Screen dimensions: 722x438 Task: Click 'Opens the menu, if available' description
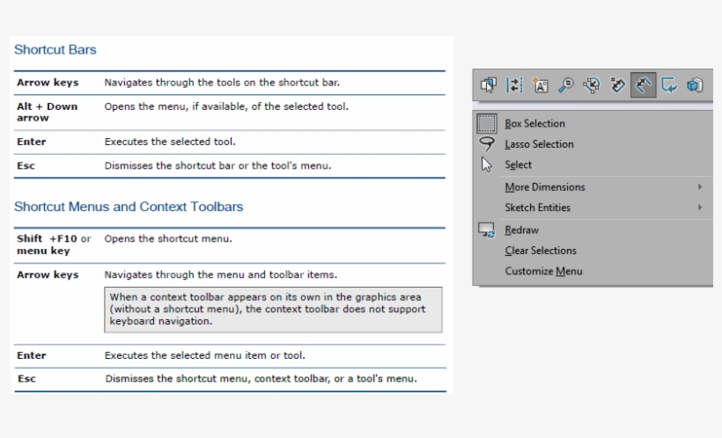click(x=226, y=106)
